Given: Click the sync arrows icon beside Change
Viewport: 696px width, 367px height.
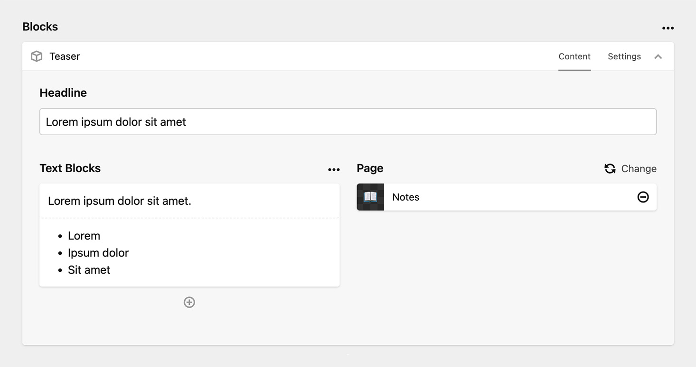Looking at the screenshot, I should 610,168.
